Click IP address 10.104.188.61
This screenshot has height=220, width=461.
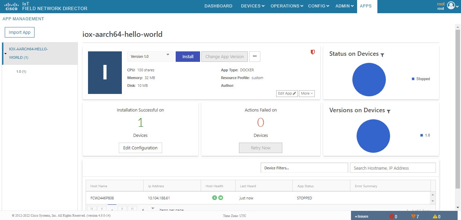[159, 198]
